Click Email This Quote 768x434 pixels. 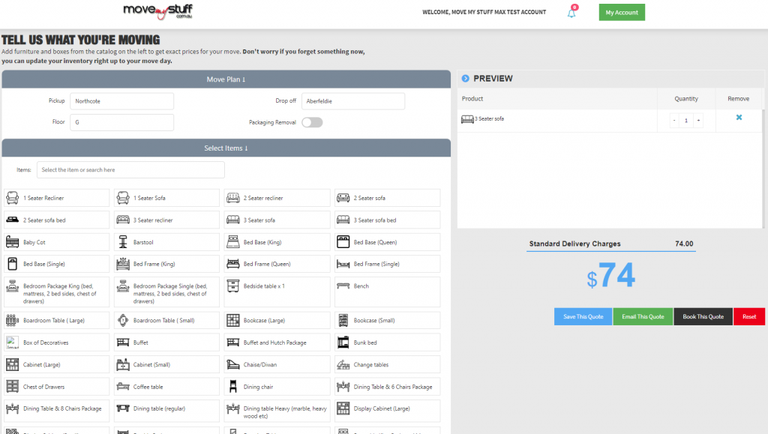tap(643, 316)
